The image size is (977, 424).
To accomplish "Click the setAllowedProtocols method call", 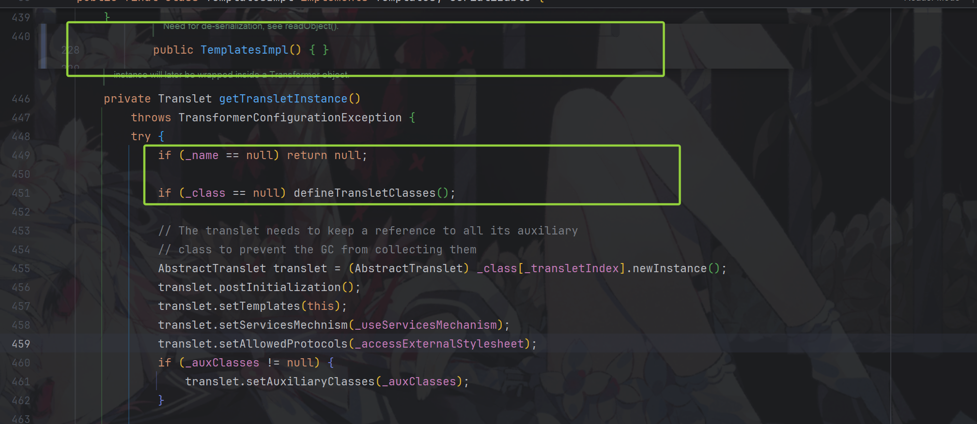I will 283,344.
